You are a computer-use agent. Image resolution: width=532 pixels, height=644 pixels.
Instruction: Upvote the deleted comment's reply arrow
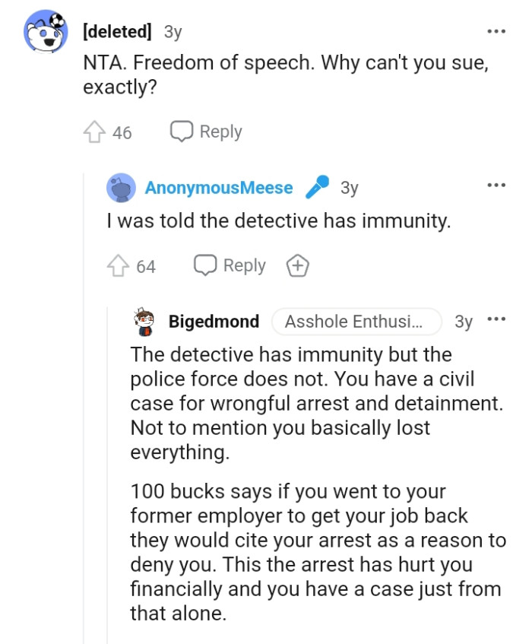(x=94, y=131)
